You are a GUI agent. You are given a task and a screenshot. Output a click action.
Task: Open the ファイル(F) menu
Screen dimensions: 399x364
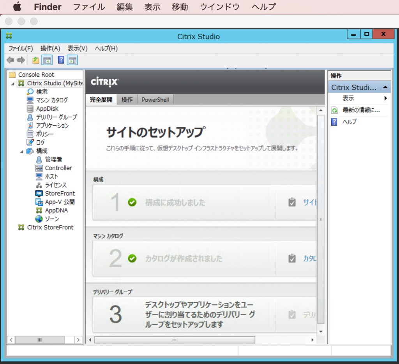coord(21,48)
